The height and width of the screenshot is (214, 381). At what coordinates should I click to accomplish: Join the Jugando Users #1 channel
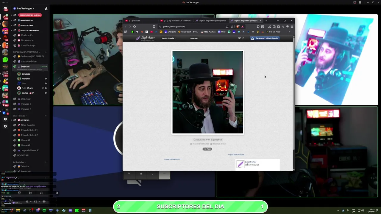click(x=30, y=150)
